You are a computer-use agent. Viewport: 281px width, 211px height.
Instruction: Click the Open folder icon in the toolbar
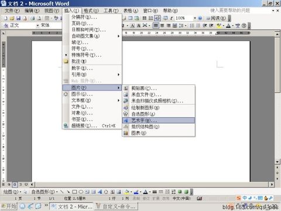pos(12,18)
